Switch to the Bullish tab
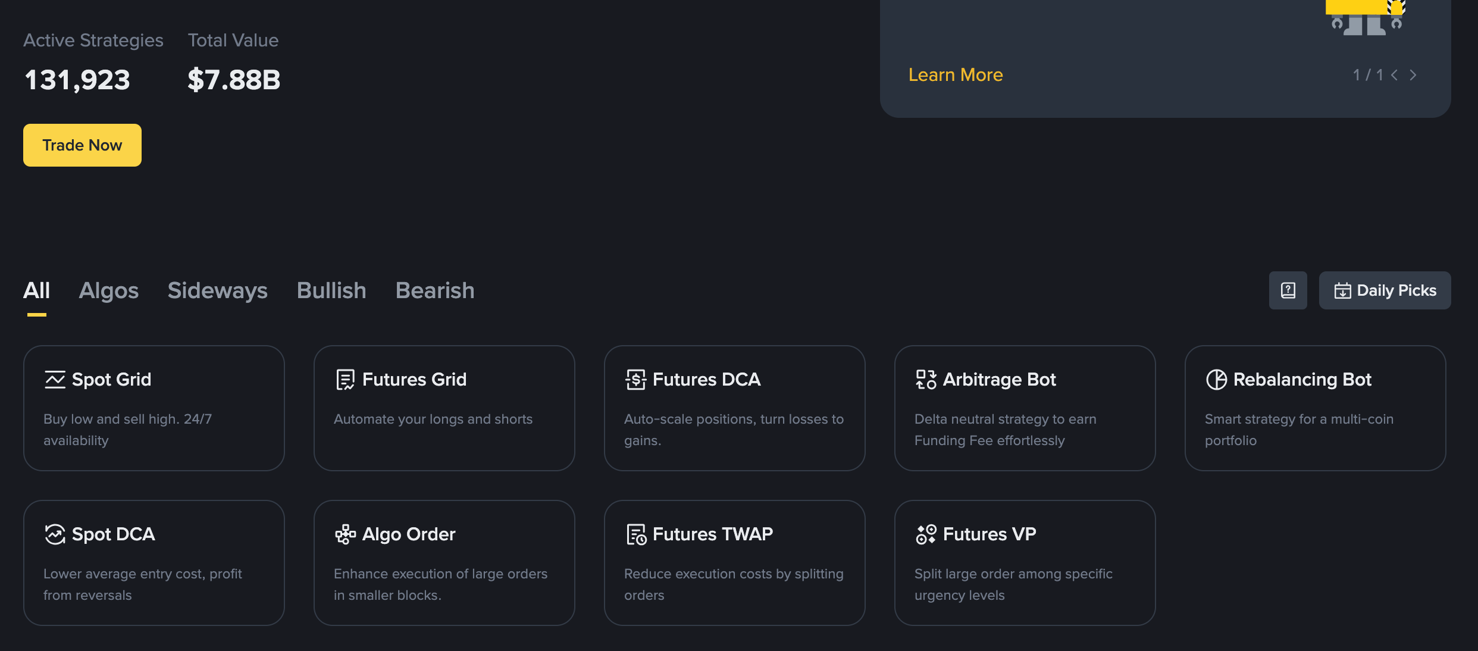 [331, 290]
